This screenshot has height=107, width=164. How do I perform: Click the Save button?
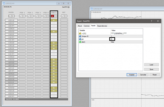point(151,69)
